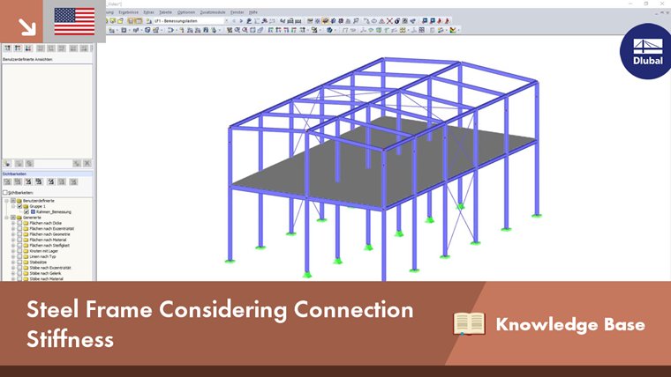
Task: Open the LF1 Bemessungslasten load case dropdown
Action: coord(226,21)
